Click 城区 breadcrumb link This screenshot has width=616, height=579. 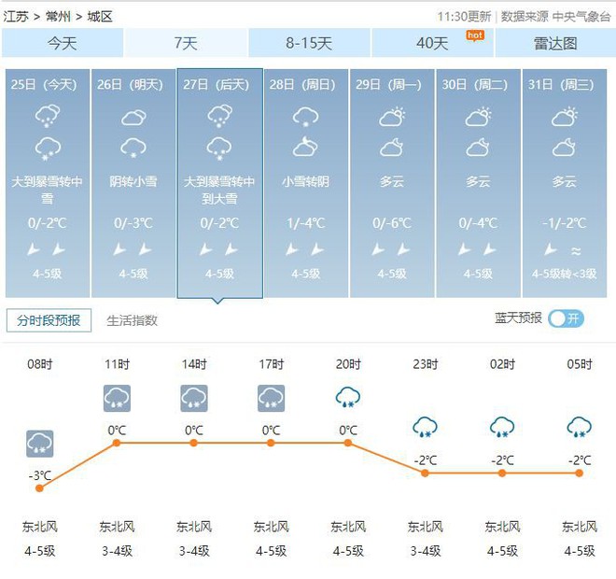[100, 17]
